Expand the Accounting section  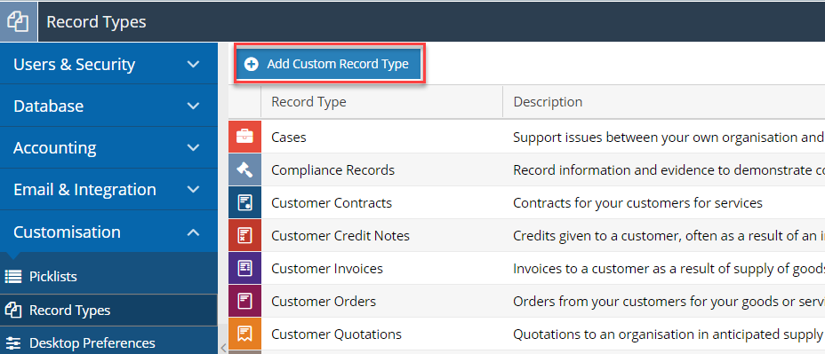tap(108, 147)
